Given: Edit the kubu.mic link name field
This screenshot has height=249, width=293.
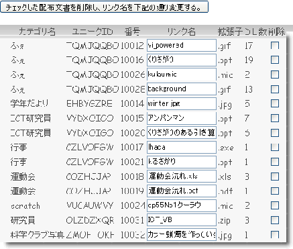Looking at the screenshot, I should 182,74.
